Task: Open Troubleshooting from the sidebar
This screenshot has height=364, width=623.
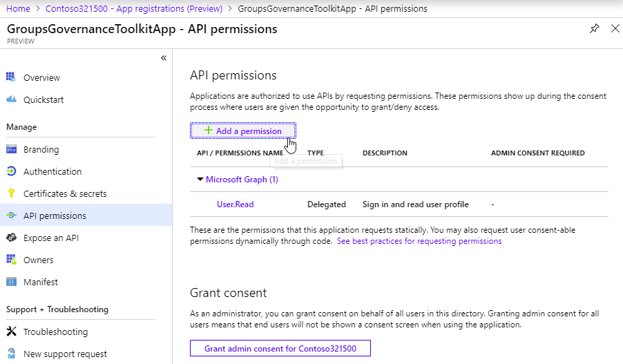Action: click(x=55, y=332)
